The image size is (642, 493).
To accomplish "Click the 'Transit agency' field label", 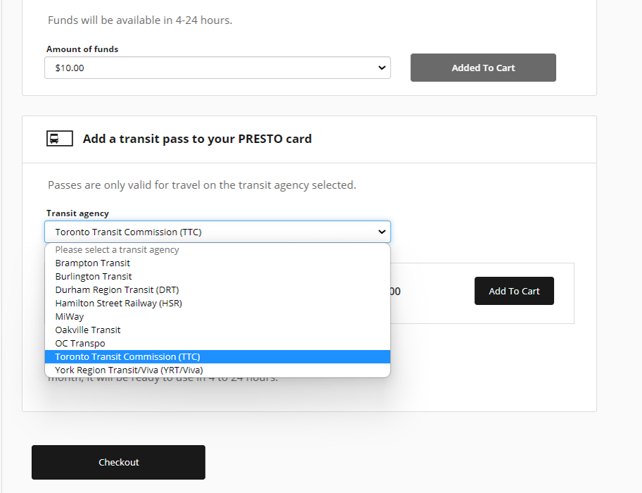I will pos(77,213).
